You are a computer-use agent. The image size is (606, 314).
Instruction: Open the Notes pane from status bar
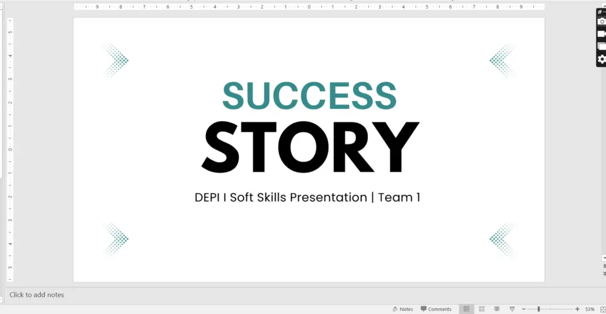pyautogui.click(x=403, y=309)
